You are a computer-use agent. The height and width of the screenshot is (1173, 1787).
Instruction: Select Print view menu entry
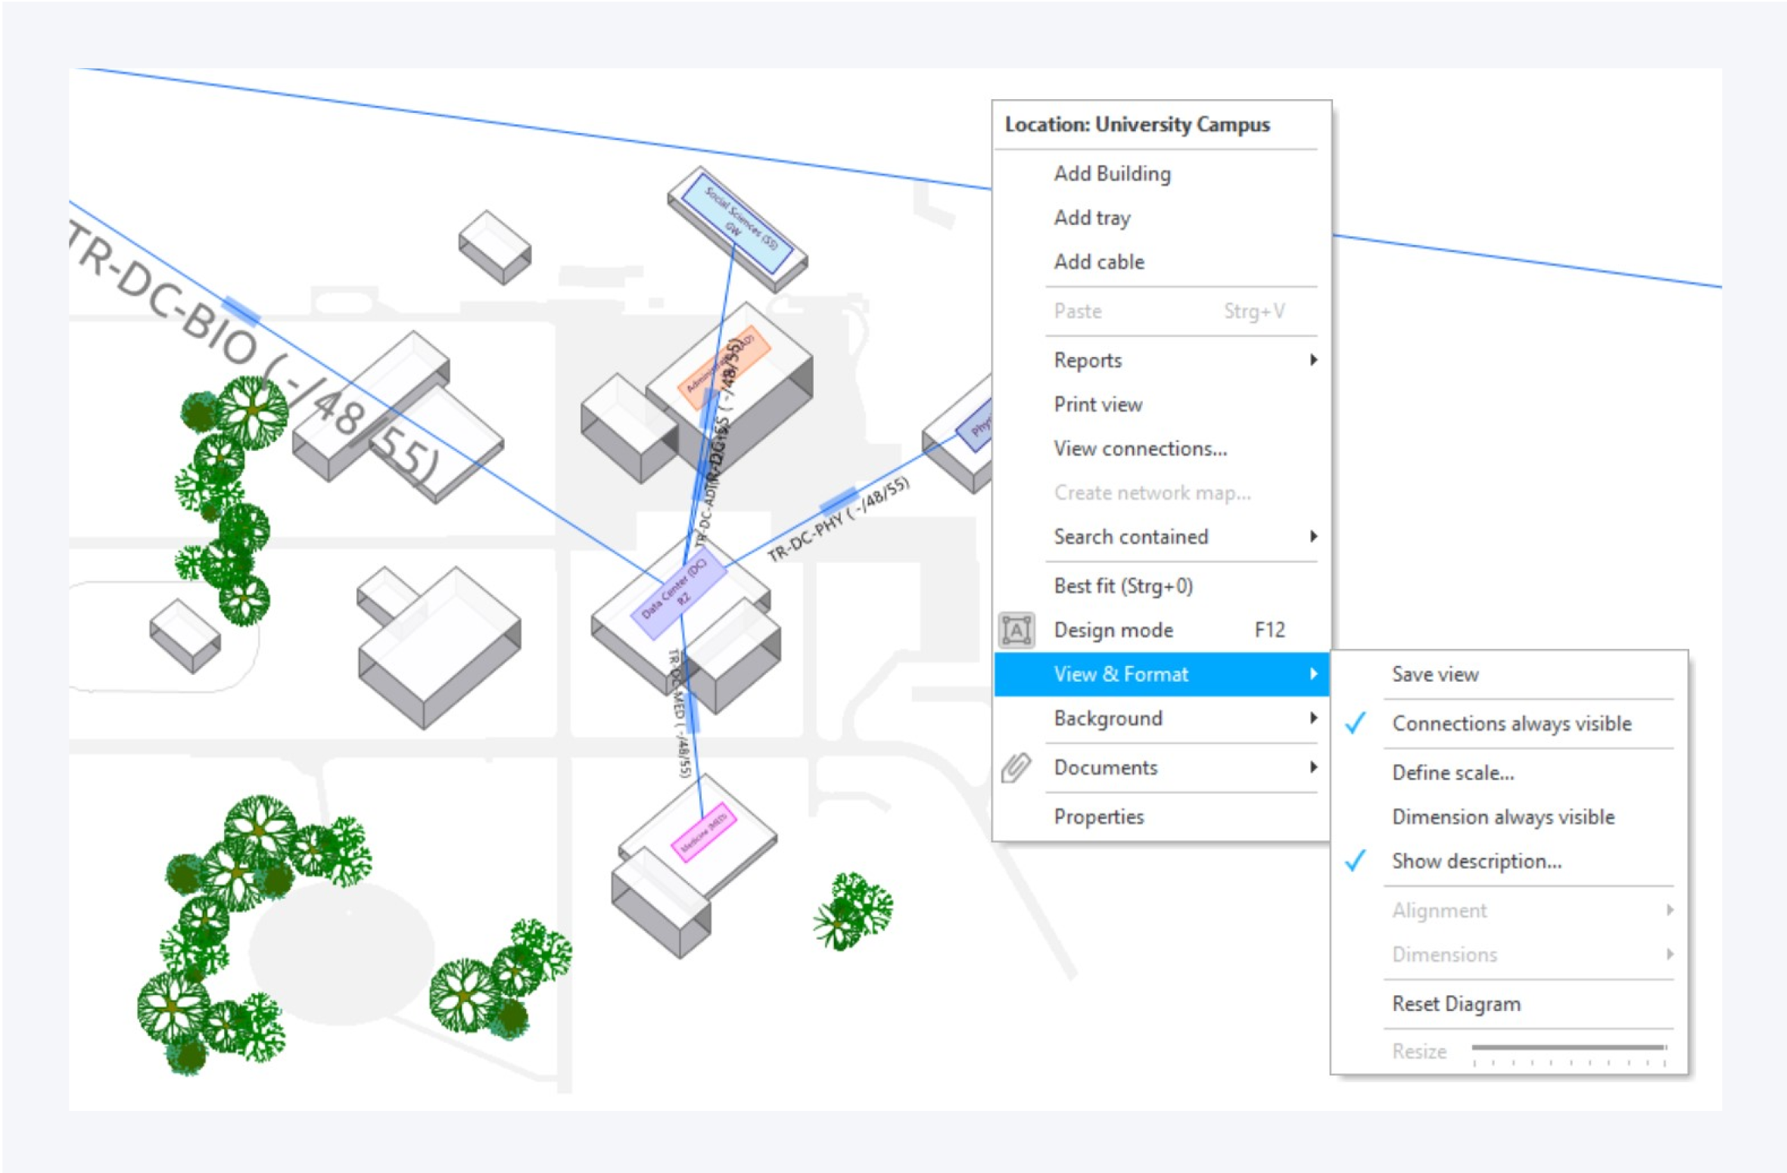(x=1097, y=405)
